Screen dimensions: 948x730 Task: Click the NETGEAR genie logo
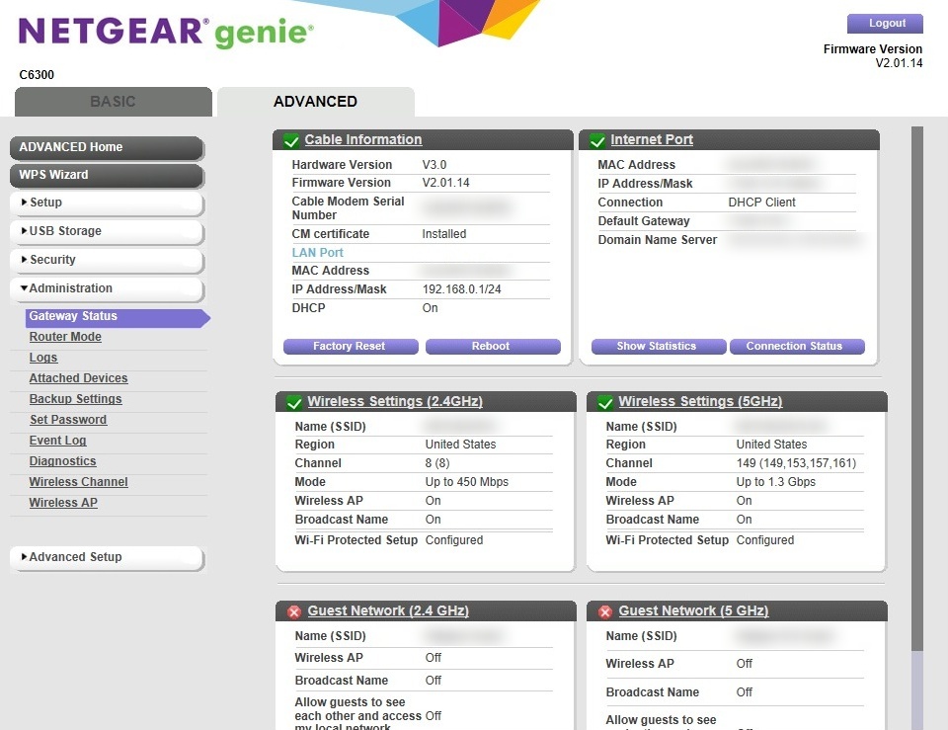pos(166,32)
